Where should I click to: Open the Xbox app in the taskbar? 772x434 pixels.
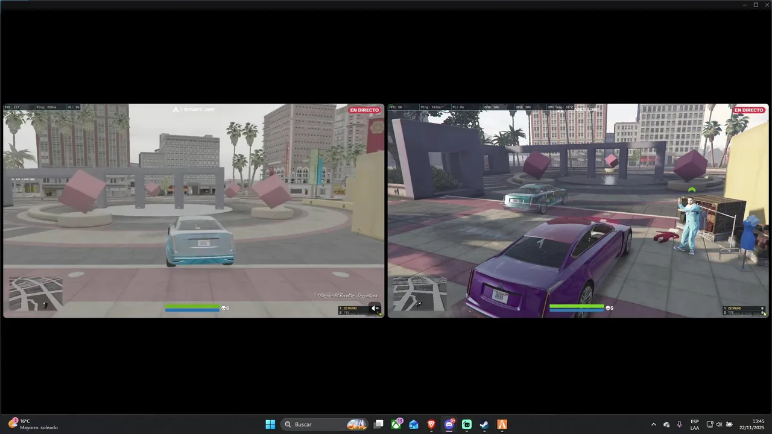pos(396,424)
